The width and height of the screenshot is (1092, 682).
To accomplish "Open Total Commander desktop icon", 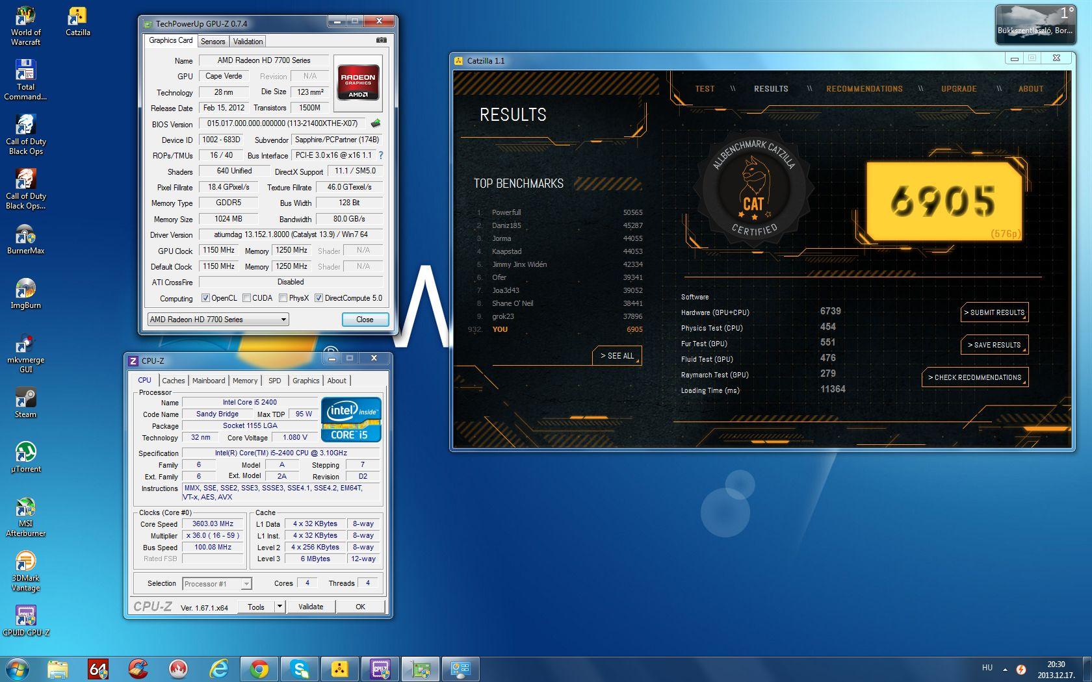I will point(25,80).
